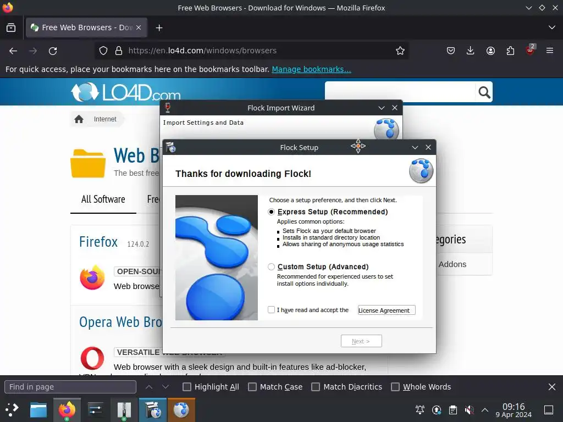Click the greyed-out forward arrow in Firefox

(x=33, y=51)
